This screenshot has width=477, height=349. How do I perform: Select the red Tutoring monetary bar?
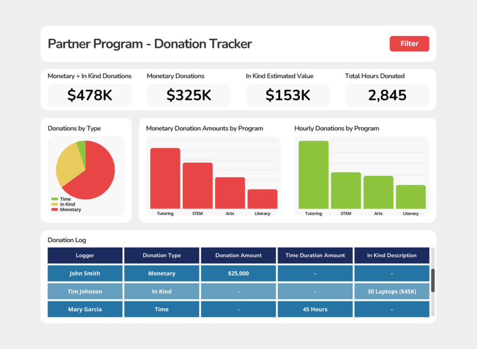click(165, 178)
